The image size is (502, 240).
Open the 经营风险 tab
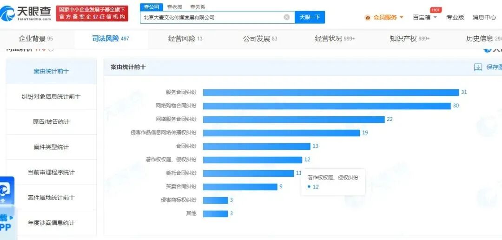185,39
